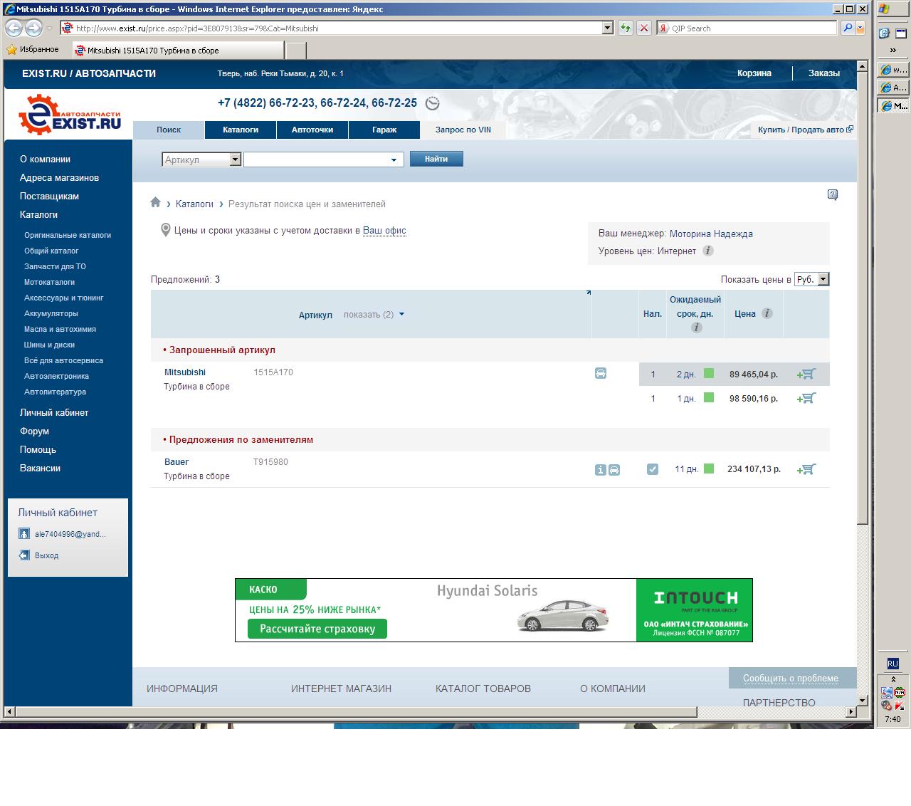Refresh the page with the green arrows icon

[x=625, y=28]
